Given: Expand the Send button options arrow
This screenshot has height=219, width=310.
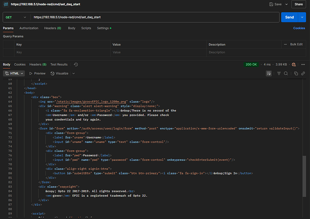Looking at the screenshot, I should pyautogui.click(x=302, y=17).
